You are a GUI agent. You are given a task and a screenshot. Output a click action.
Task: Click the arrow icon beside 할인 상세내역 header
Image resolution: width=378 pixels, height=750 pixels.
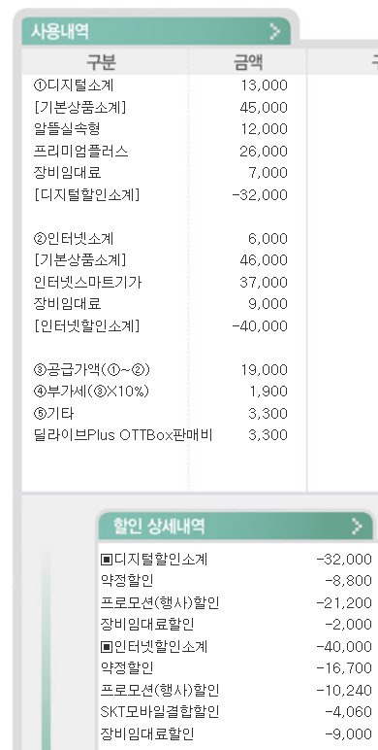[357, 527]
